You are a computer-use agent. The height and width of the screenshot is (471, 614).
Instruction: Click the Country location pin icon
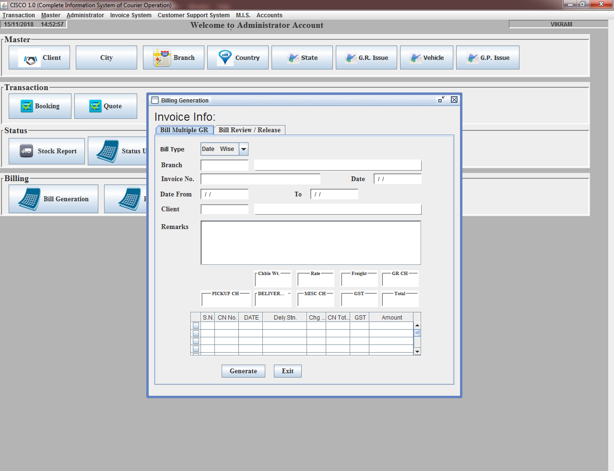pos(225,57)
